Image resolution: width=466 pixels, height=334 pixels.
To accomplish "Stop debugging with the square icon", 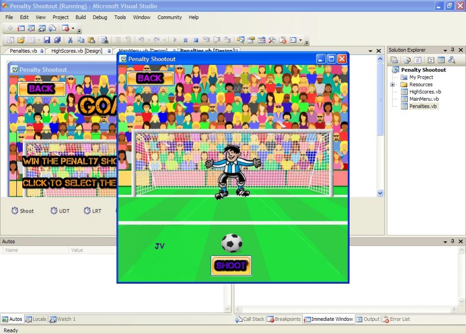I will (x=196, y=40).
